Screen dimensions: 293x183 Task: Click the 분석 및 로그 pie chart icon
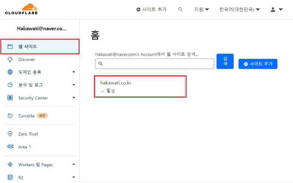coord(10,85)
